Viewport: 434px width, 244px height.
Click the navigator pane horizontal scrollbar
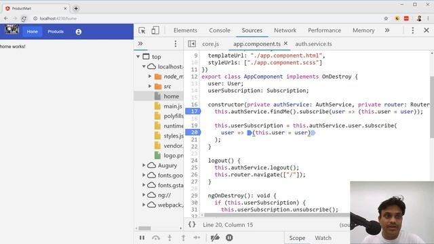pos(144,228)
